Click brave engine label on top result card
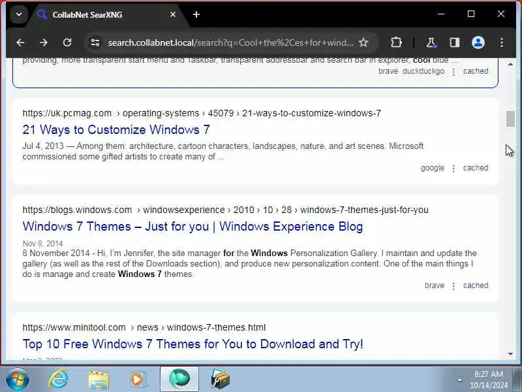Screen dimensions: 522x392 pyautogui.click(x=388, y=71)
